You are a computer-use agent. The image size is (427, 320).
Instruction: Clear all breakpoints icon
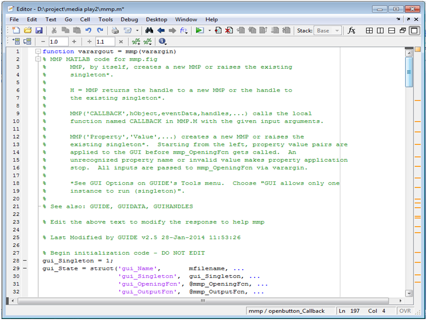(229, 30)
